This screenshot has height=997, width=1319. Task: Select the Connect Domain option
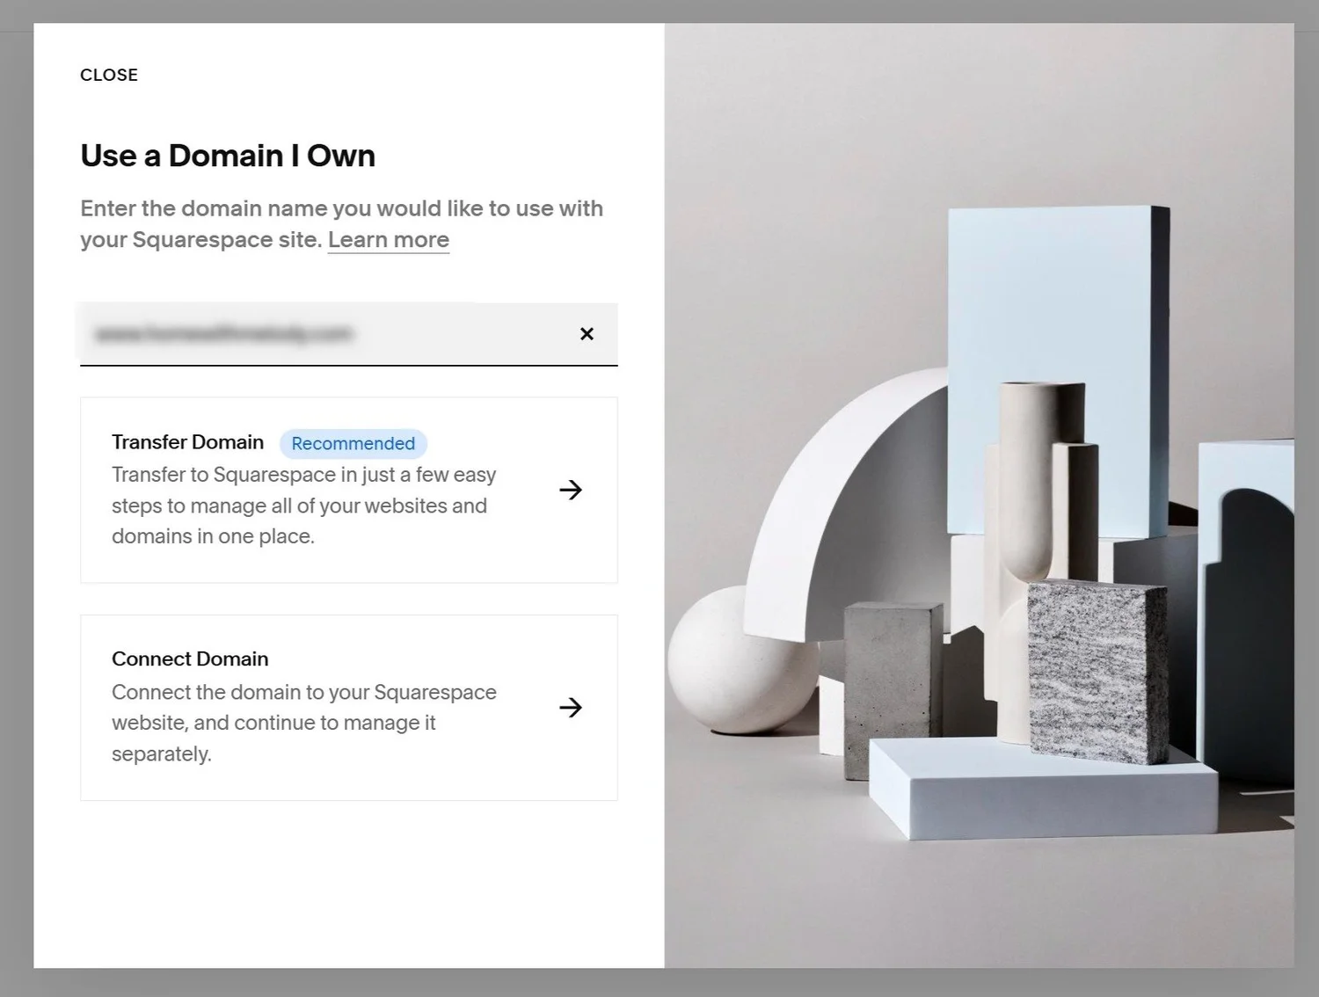[348, 707]
